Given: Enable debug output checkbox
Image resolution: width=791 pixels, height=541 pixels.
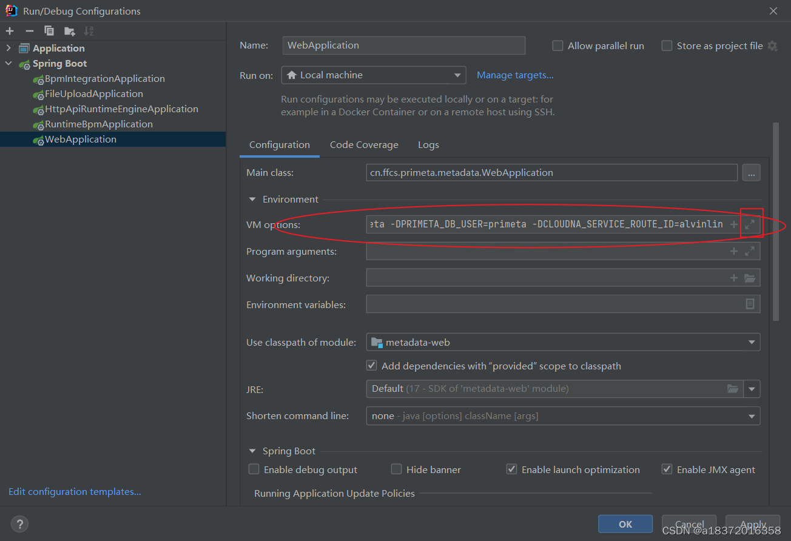Looking at the screenshot, I should point(254,469).
